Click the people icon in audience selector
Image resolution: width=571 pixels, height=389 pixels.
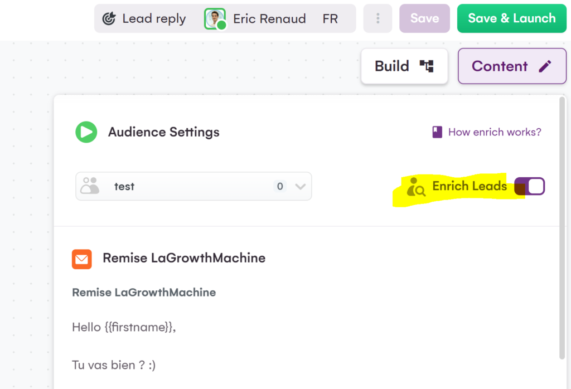coord(89,186)
